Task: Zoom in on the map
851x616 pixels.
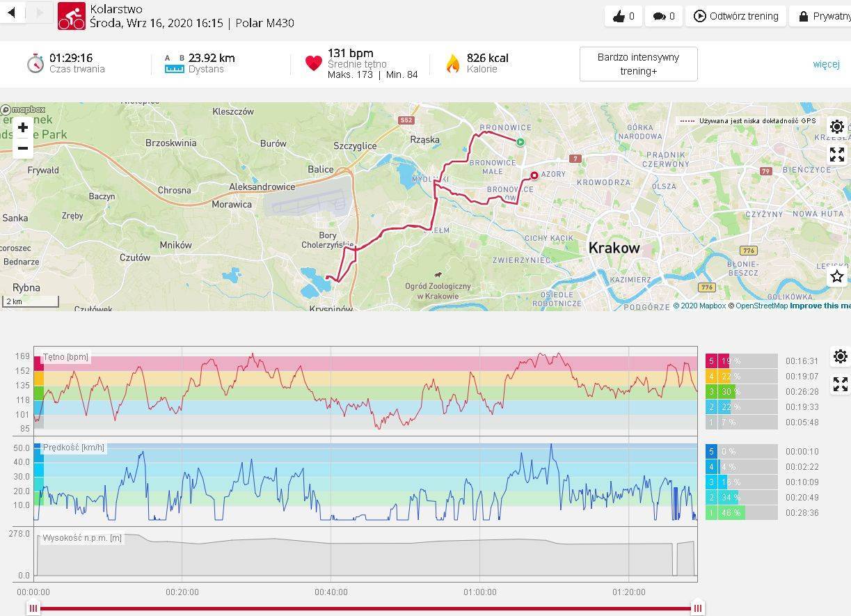Action: (23, 127)
